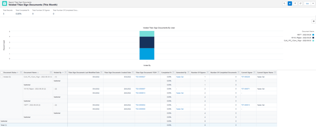Viewport: 316px width, 131px height.
Task: Sort by Document Status arrow icon
Action: coord(17,72)
